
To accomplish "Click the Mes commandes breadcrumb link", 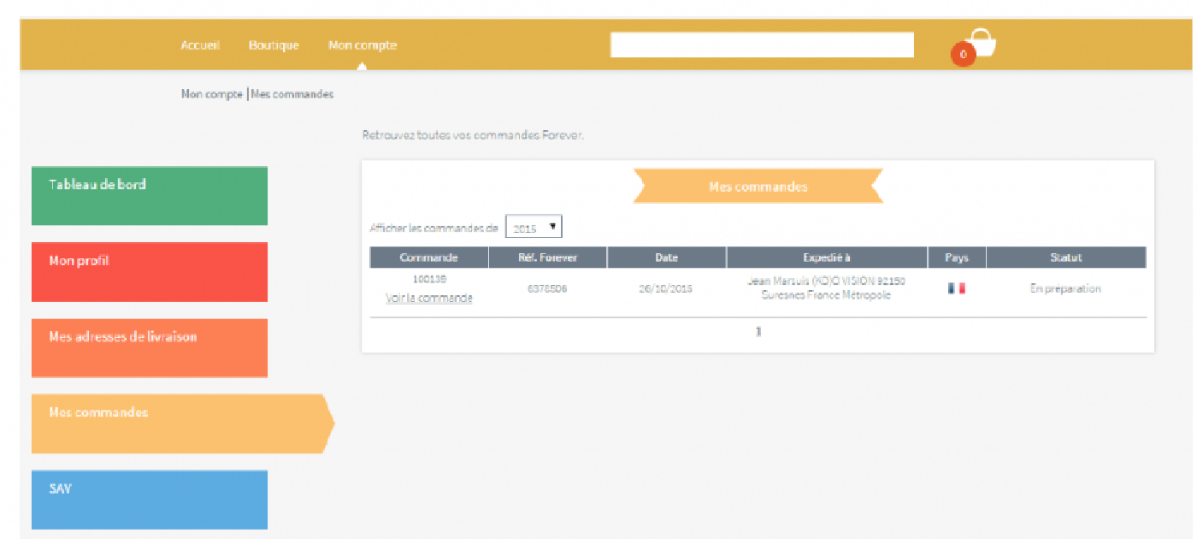I will (x=292, y=94).
